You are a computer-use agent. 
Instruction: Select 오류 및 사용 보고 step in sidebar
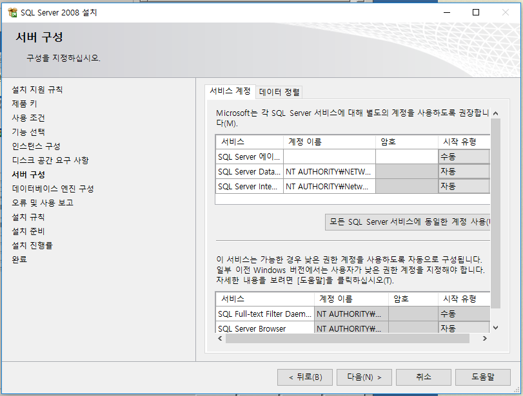tap(43, 203)
